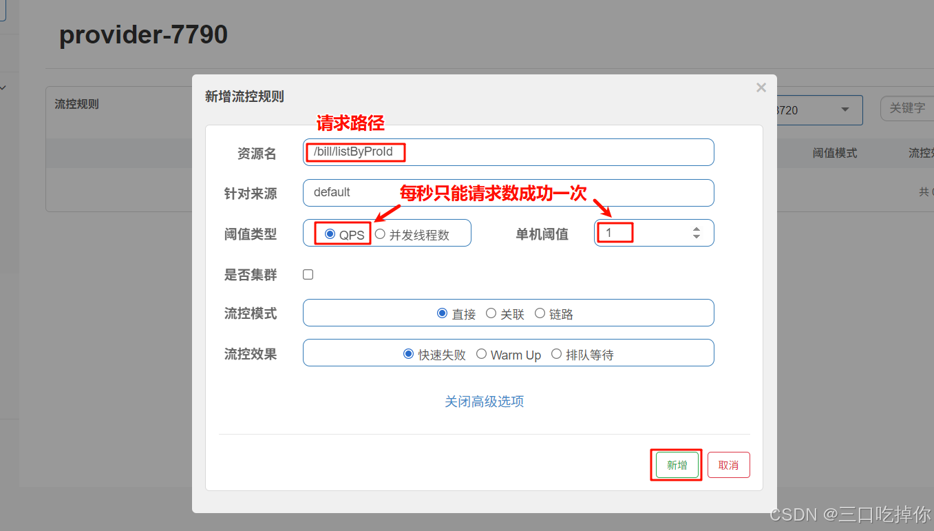Click the 关闭高级选项 link
The width and height of the screenshot is (934, 531).
[x=485, y=402]
